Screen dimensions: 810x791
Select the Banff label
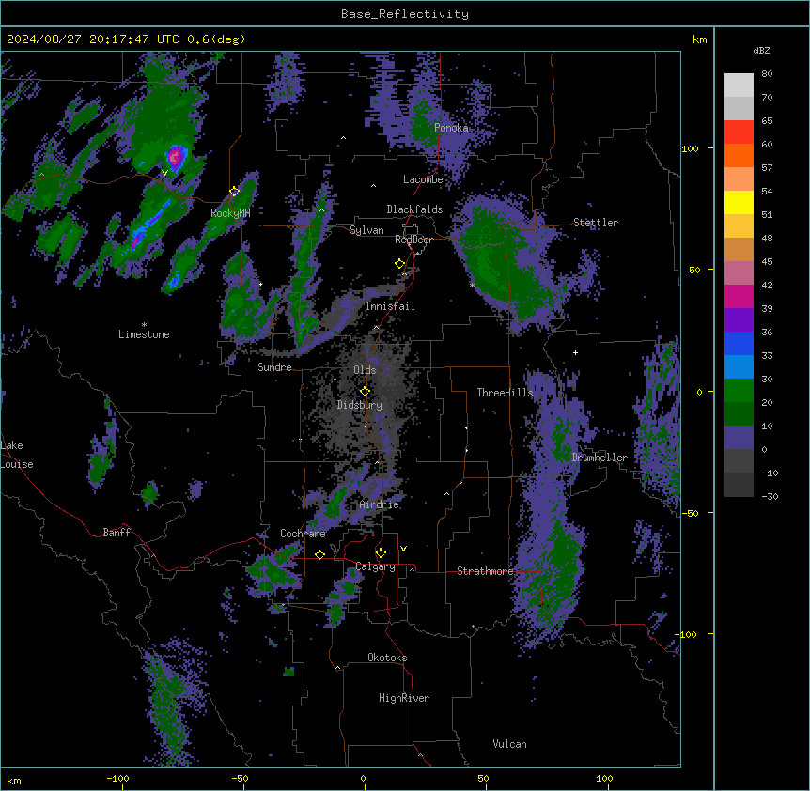pyautogui.click(x=117, y=533)
